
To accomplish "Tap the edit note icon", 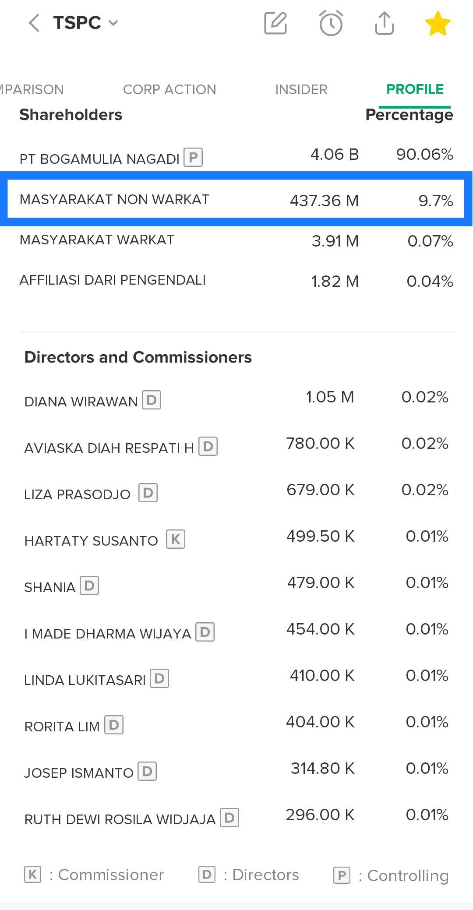I will 275,23.
